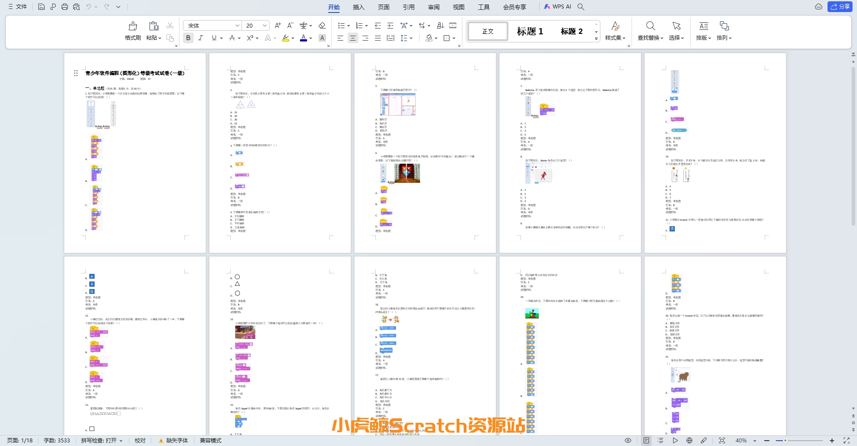Apply the 标题 1 heading style

pyautogui.click(x=530, y=31)
